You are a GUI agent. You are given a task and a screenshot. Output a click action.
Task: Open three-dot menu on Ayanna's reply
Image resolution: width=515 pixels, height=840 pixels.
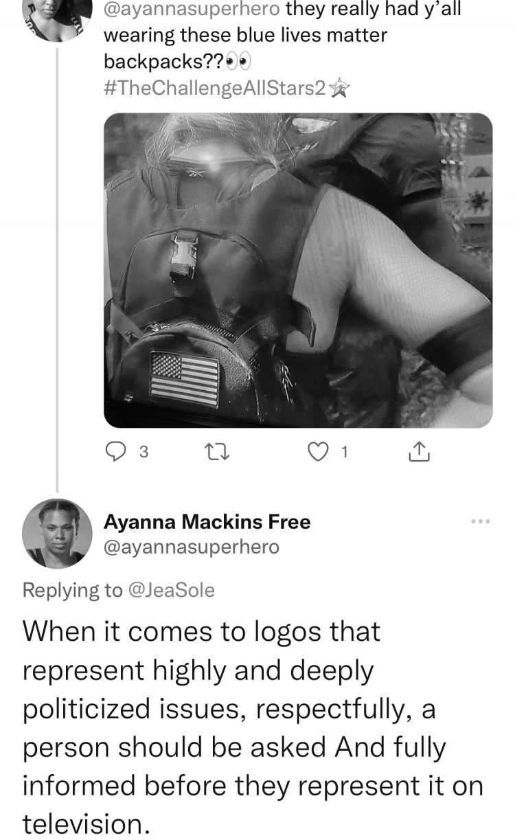click(x=481, y=522)
